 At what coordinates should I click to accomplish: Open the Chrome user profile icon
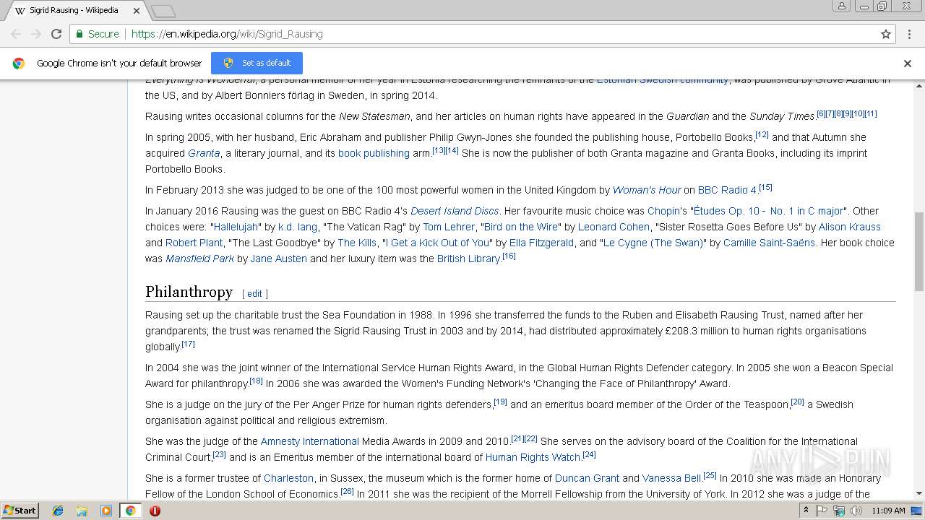(841, 6)
